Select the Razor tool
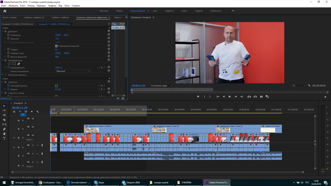 pos(4,120)
